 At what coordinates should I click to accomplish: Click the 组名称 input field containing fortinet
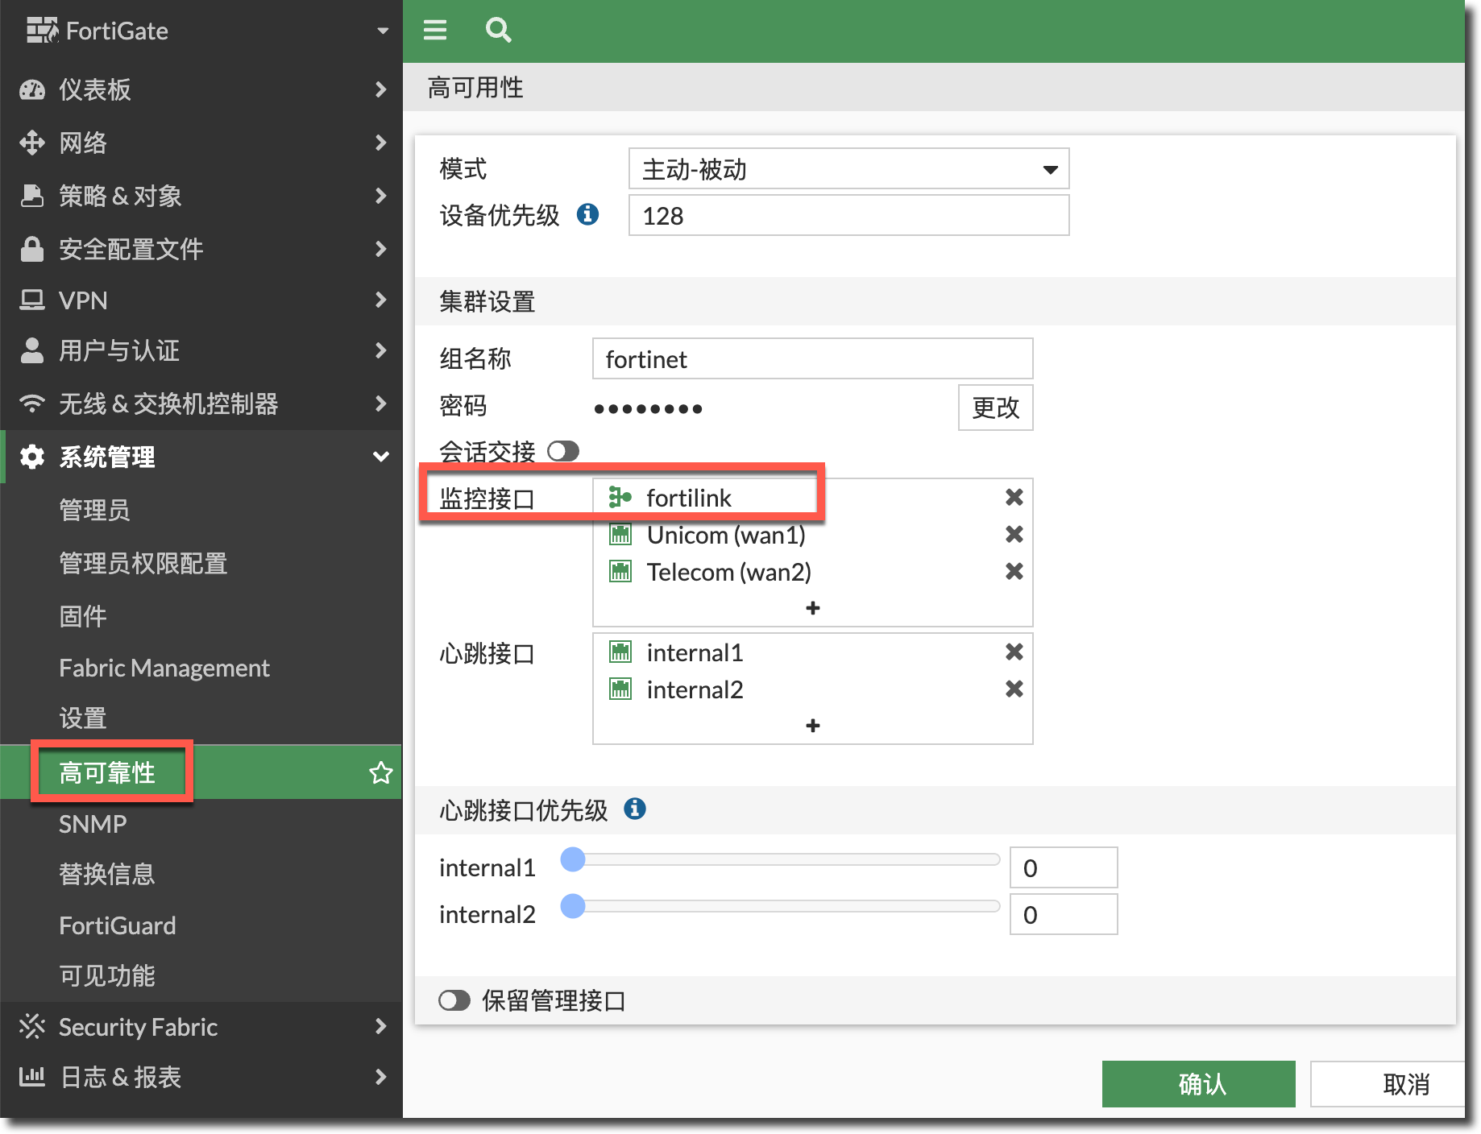(x=812, y=359)
